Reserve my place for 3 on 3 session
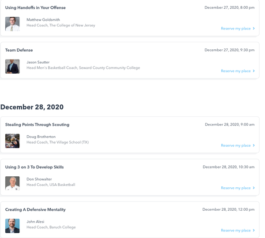The image size is (265, 238). [x=235, y=188]
